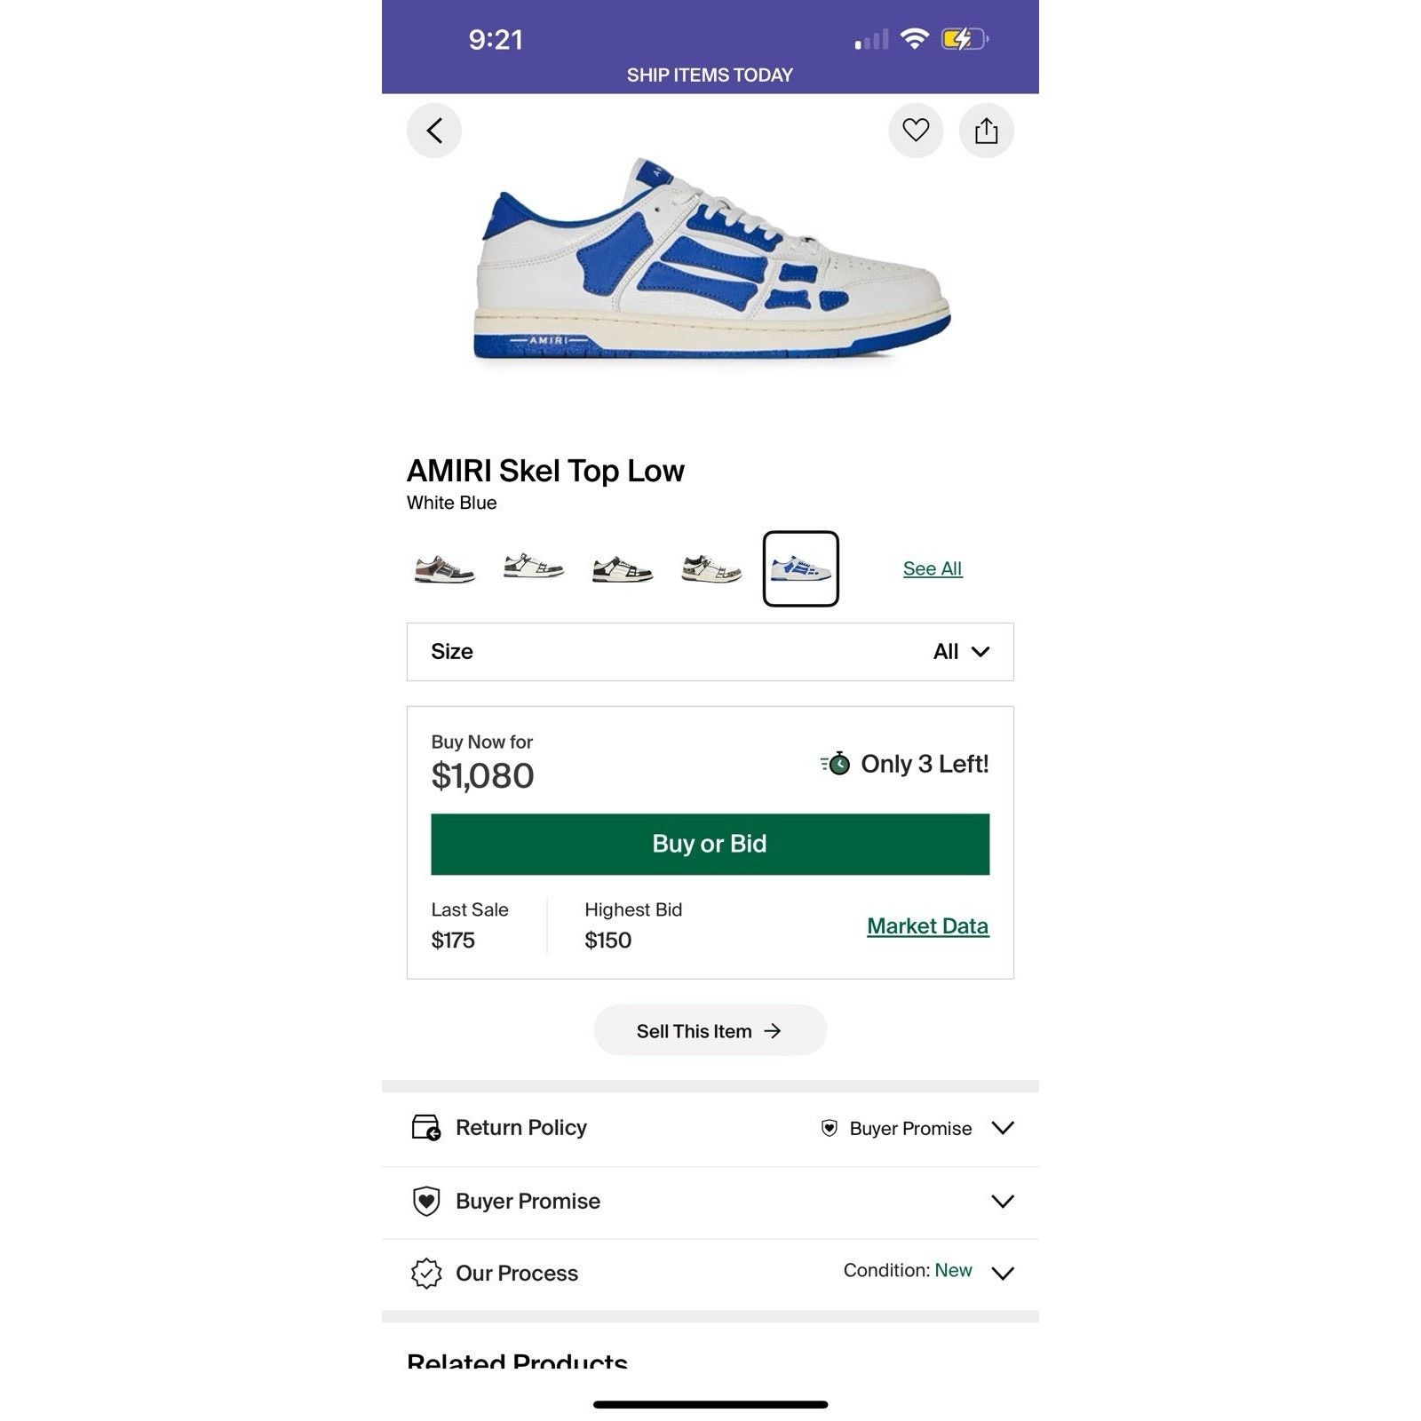The width and height of the screenshot is (1421, 1421).
Task: Select the first brown colorway thumbnail
Action: pyautogui.click(x=445, y=568)
